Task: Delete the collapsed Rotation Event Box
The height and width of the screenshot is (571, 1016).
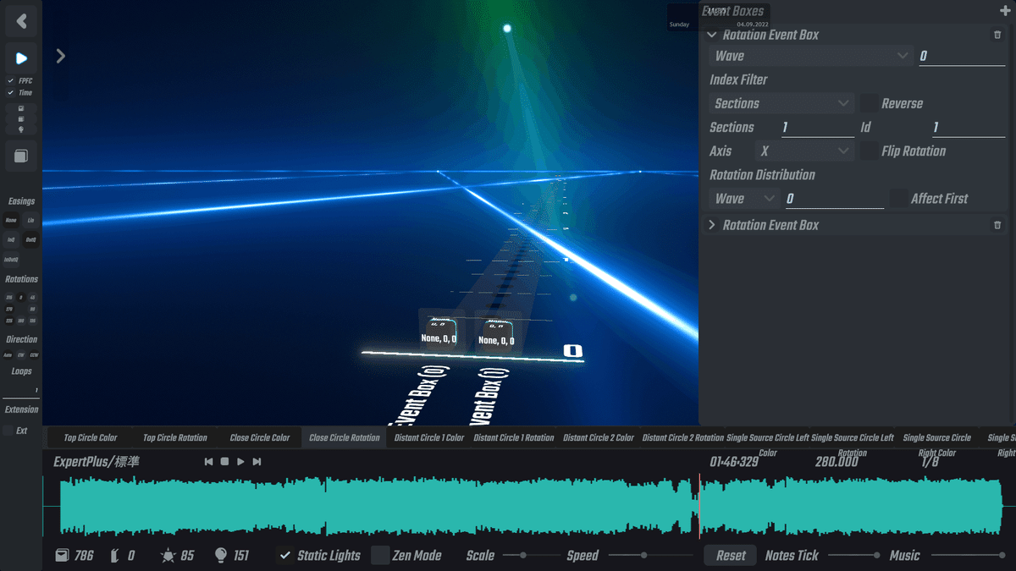Action: [x=997, y=225]
